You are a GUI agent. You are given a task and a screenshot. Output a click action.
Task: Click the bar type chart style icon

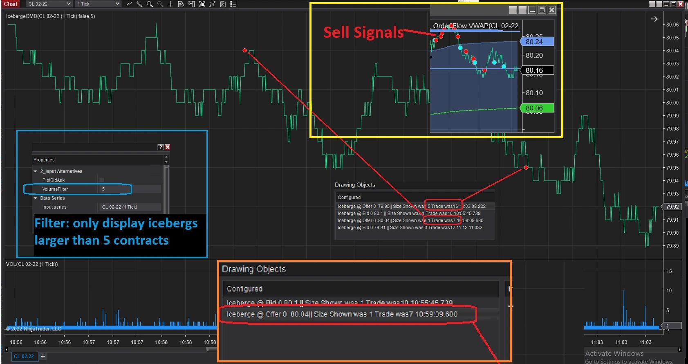tap(129, 4)
